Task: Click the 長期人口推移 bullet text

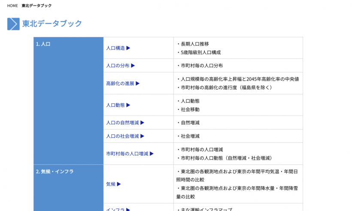Action: pyautogui.click(x=193, y=44)
